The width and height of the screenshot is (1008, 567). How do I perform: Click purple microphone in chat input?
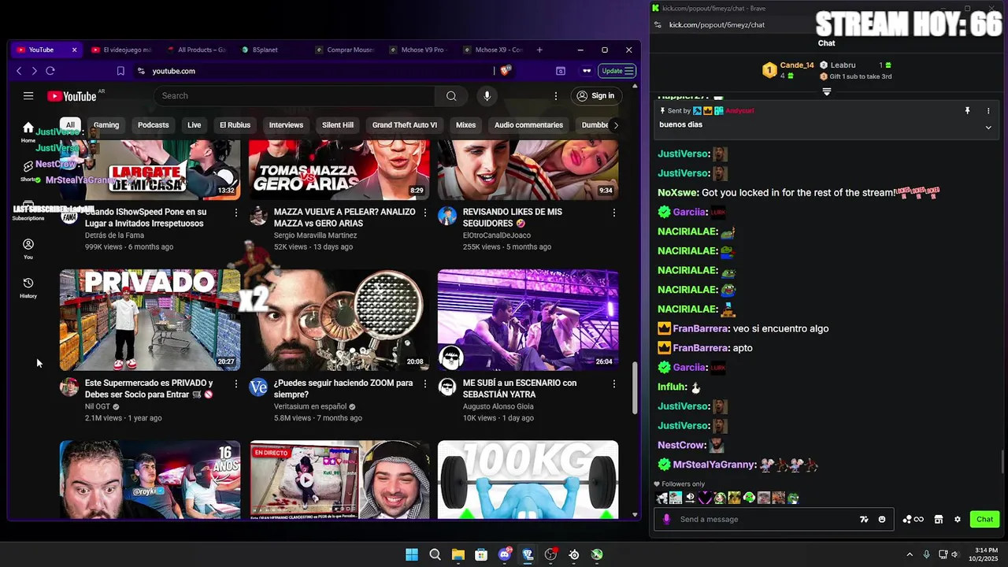pyautogui.click(x=667, y=520)
